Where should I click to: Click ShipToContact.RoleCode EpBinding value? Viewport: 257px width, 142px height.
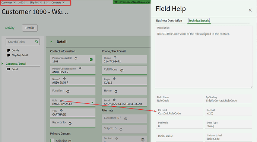click(x=221, y=101)
